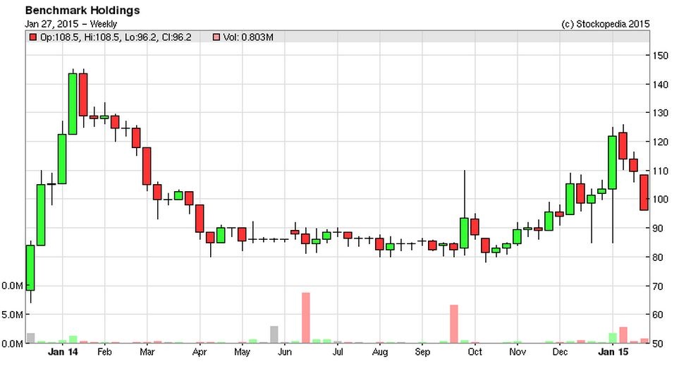
Task: Click the tall pink volume bar in late September
Action: (x=454, y=324)
